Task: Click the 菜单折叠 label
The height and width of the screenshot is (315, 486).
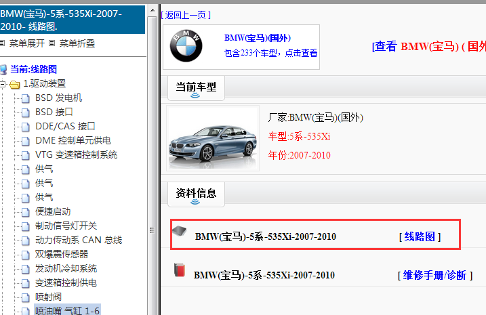Action: point(77,43)
